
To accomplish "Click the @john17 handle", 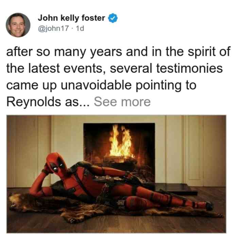I will (x=53, y=28).
